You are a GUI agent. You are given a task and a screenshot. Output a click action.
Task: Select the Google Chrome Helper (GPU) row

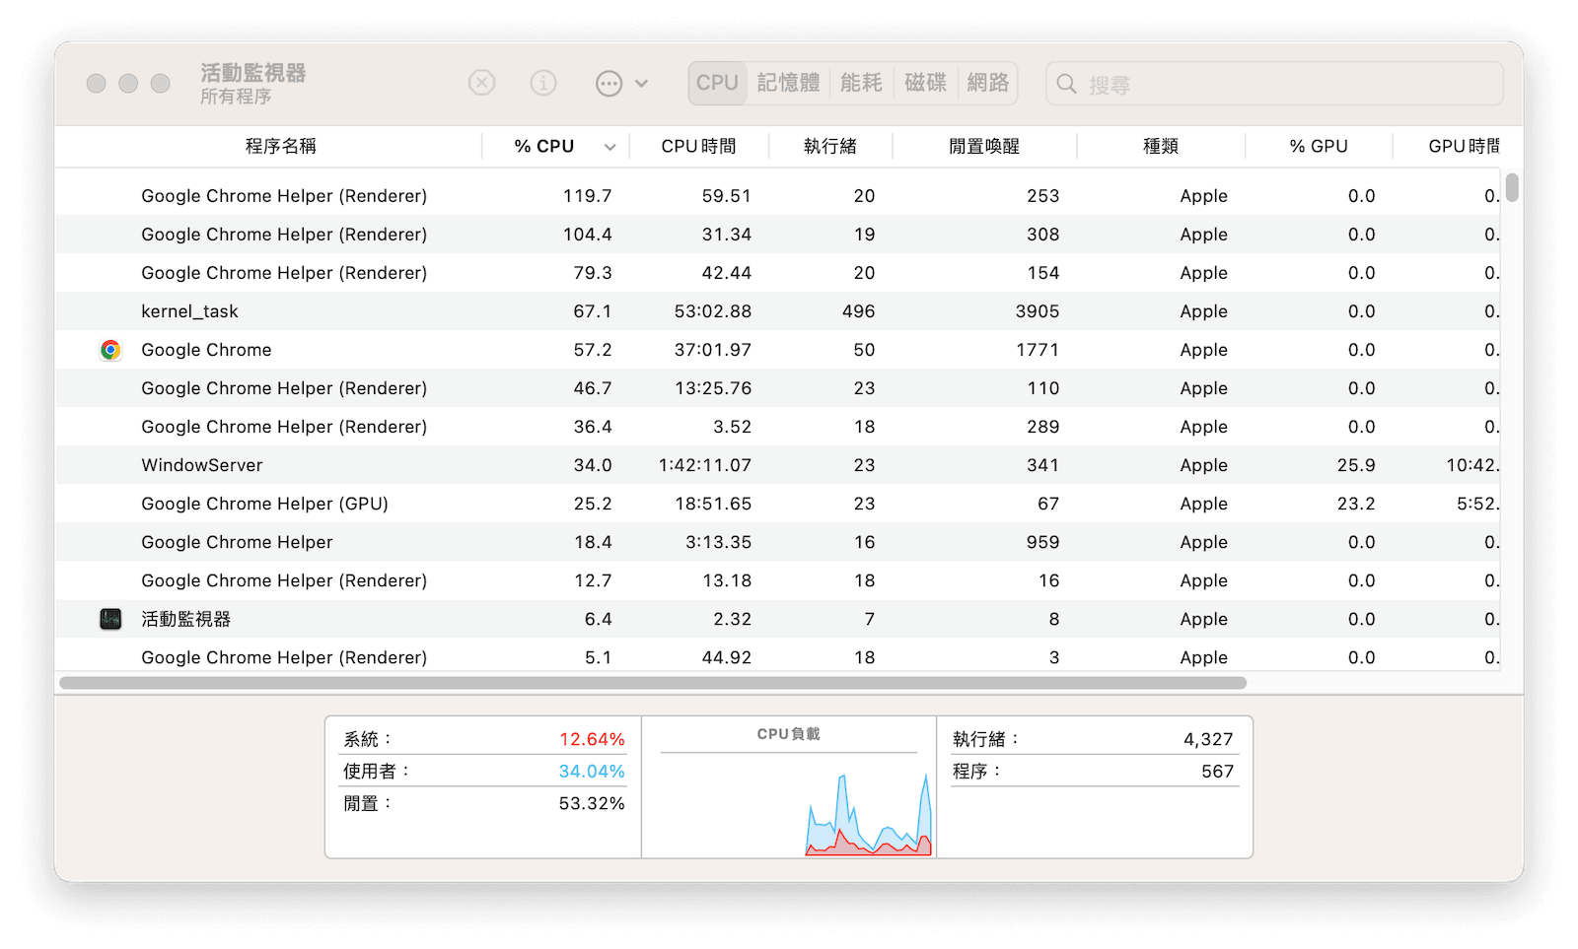coord(777,504)
